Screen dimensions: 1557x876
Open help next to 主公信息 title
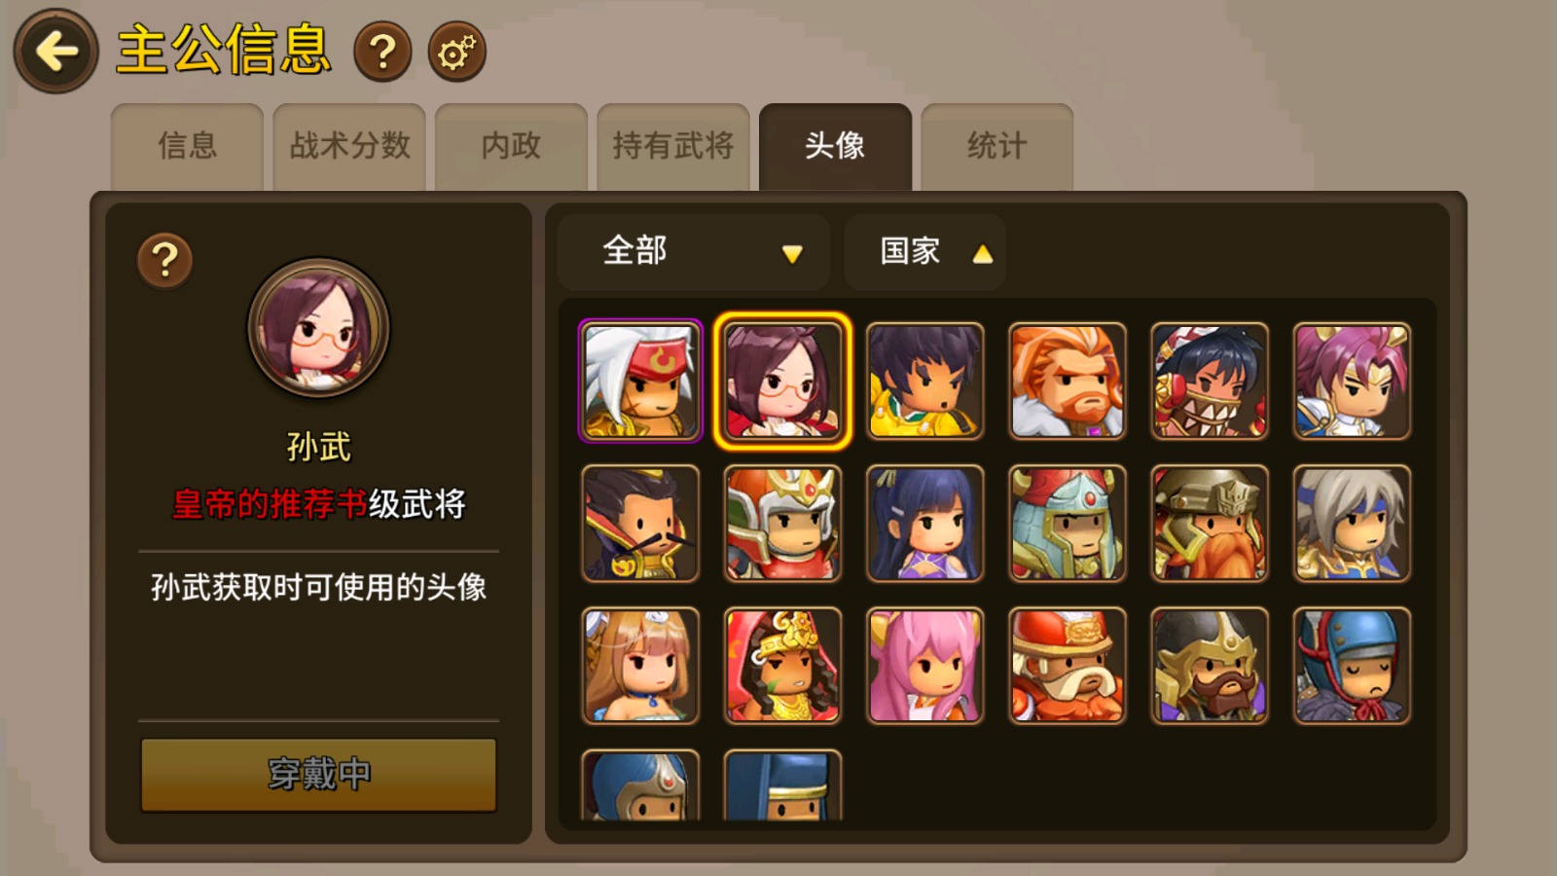click(382, 52)
